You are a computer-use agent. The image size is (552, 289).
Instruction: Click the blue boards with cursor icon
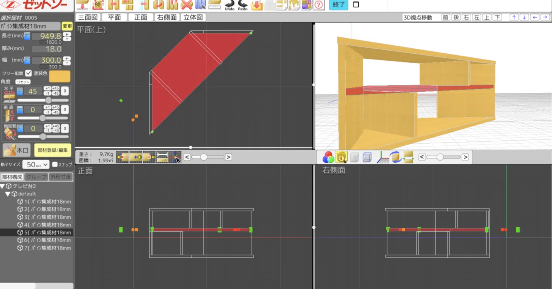[200, 5]
